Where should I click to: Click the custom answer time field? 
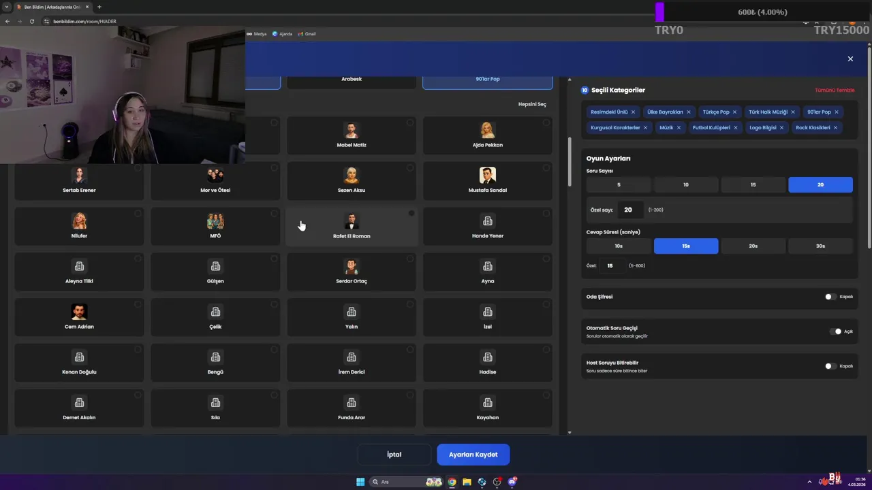612,265
